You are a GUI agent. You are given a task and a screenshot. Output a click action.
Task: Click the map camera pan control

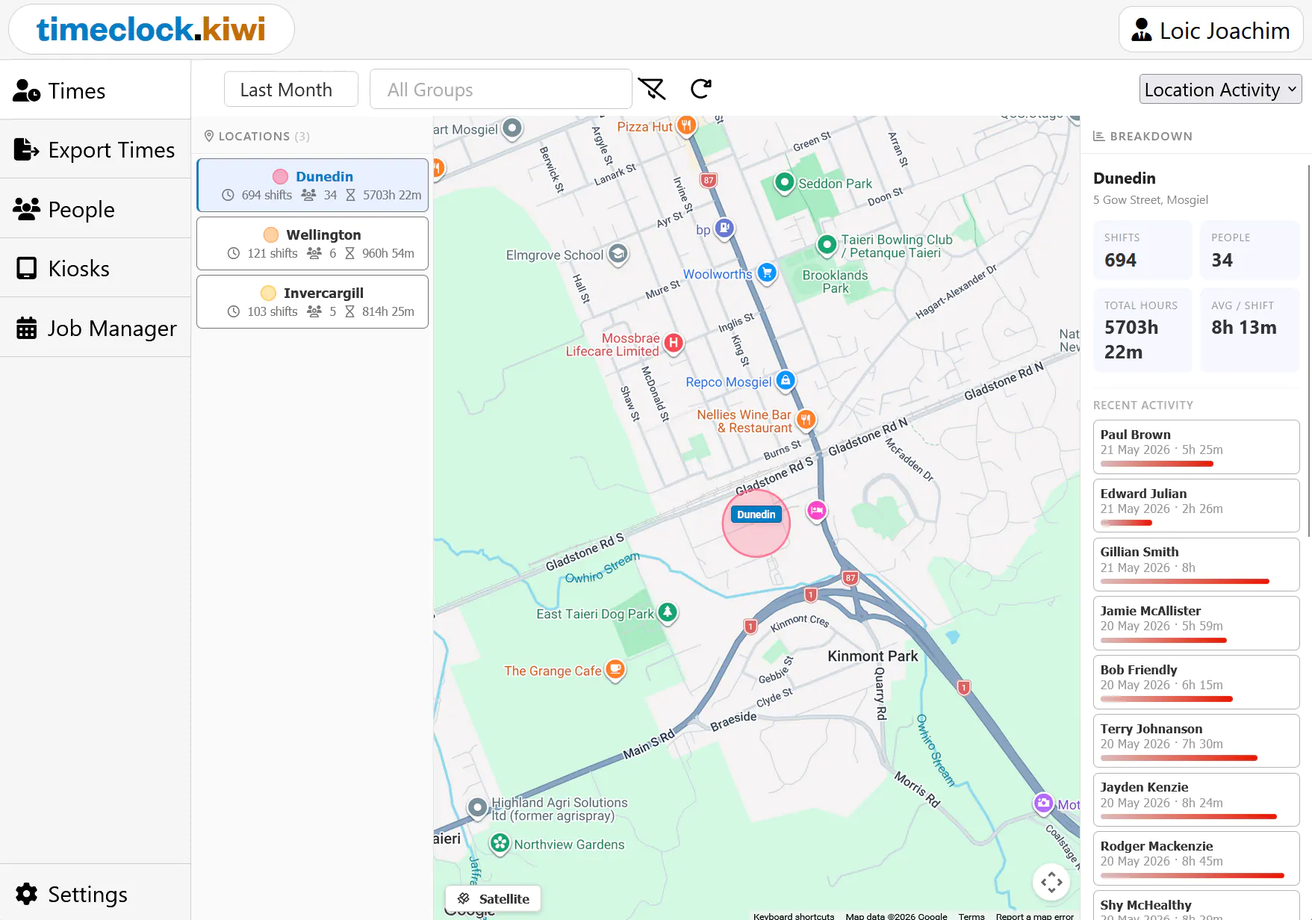pyautogui.click(x=1051, y=882)
